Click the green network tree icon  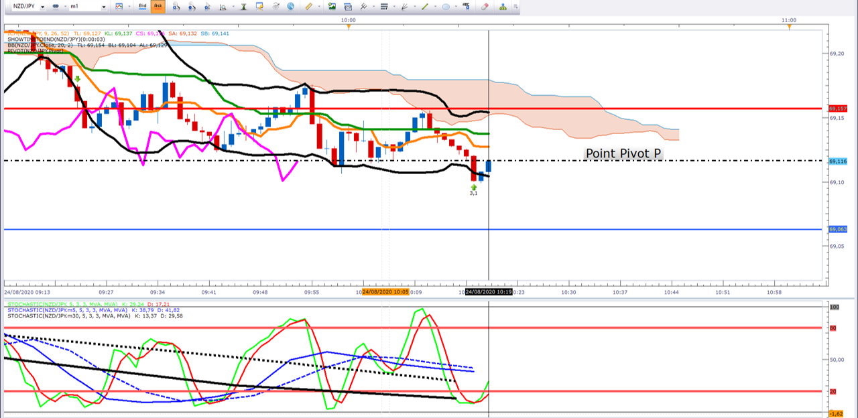point(502,6)
